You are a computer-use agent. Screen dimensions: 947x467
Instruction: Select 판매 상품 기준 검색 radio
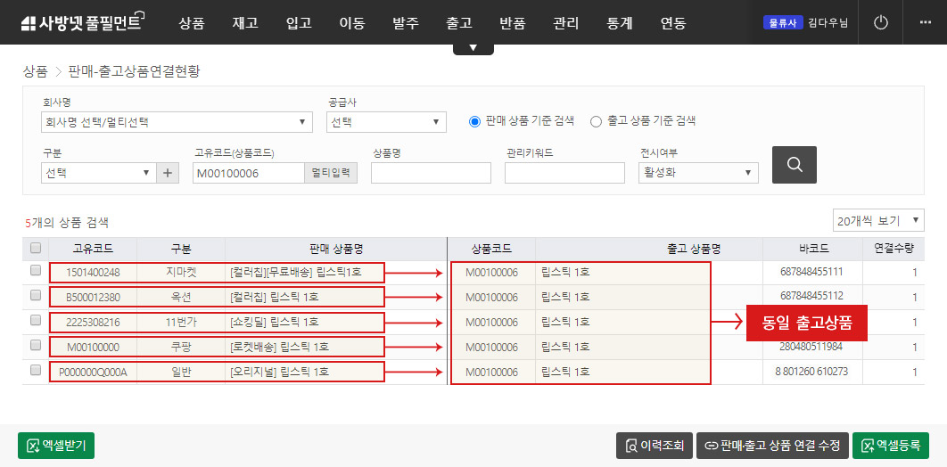(475, 121)
